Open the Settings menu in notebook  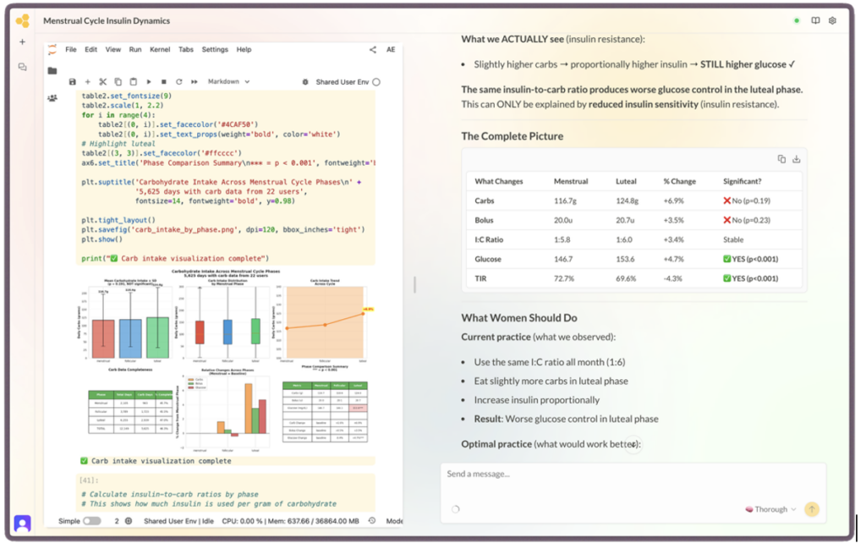(x=215, y=50)
